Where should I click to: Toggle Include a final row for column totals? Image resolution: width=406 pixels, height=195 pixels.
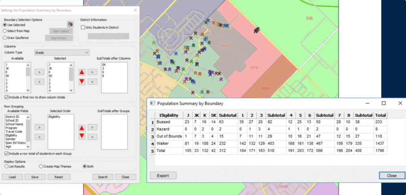[x=6, y=97]
